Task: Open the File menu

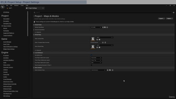Action: tap(7, 5)
